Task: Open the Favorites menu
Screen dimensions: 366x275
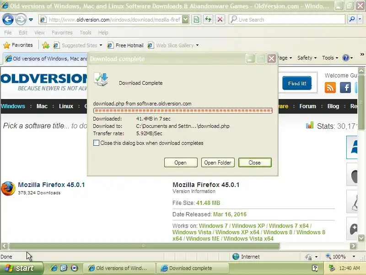Action: click(62, 33)
